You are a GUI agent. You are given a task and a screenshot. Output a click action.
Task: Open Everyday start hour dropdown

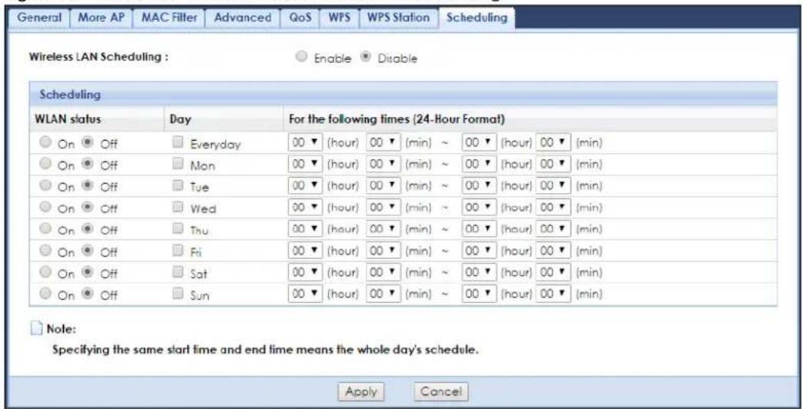pos(305,143)
